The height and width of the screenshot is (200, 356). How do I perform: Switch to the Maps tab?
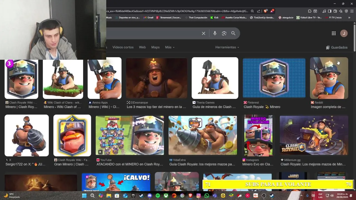(155, 47)
